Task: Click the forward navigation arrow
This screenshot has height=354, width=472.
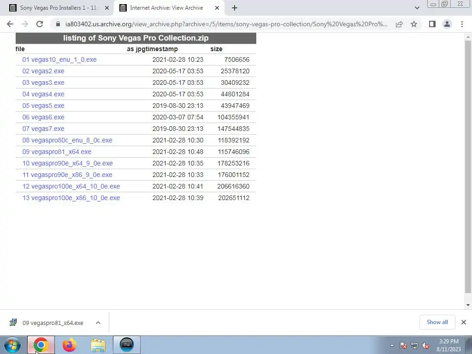Action: pos(25,24)
